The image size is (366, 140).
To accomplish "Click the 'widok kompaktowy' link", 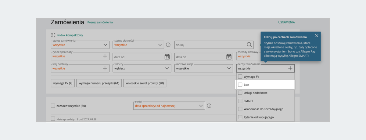I will (x=70, y=35).
